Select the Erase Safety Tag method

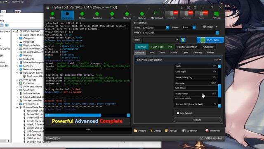click(196, 77)
